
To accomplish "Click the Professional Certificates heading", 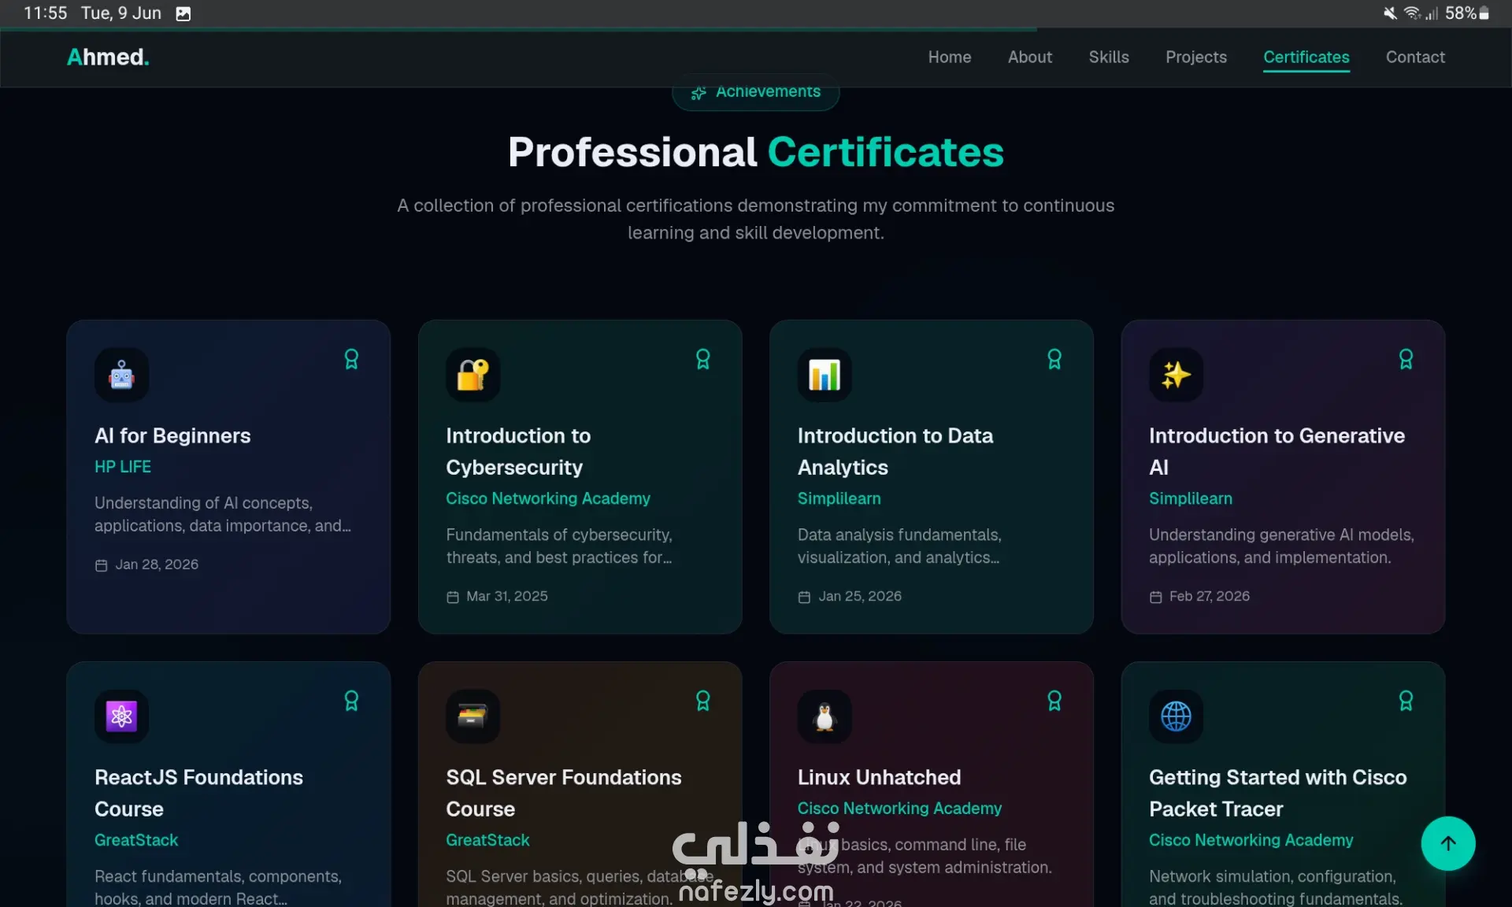I will click(x=756, y=152).
